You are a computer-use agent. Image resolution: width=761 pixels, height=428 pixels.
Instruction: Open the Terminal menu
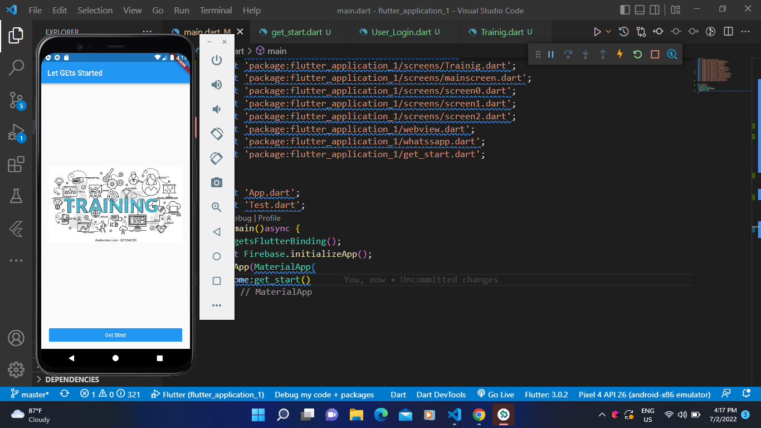(216, 10)
